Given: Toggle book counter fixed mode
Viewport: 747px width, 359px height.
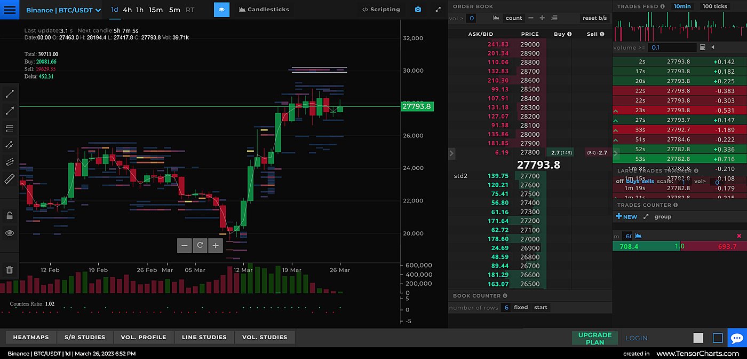Looking at the screenshot, I should [521, 307].
